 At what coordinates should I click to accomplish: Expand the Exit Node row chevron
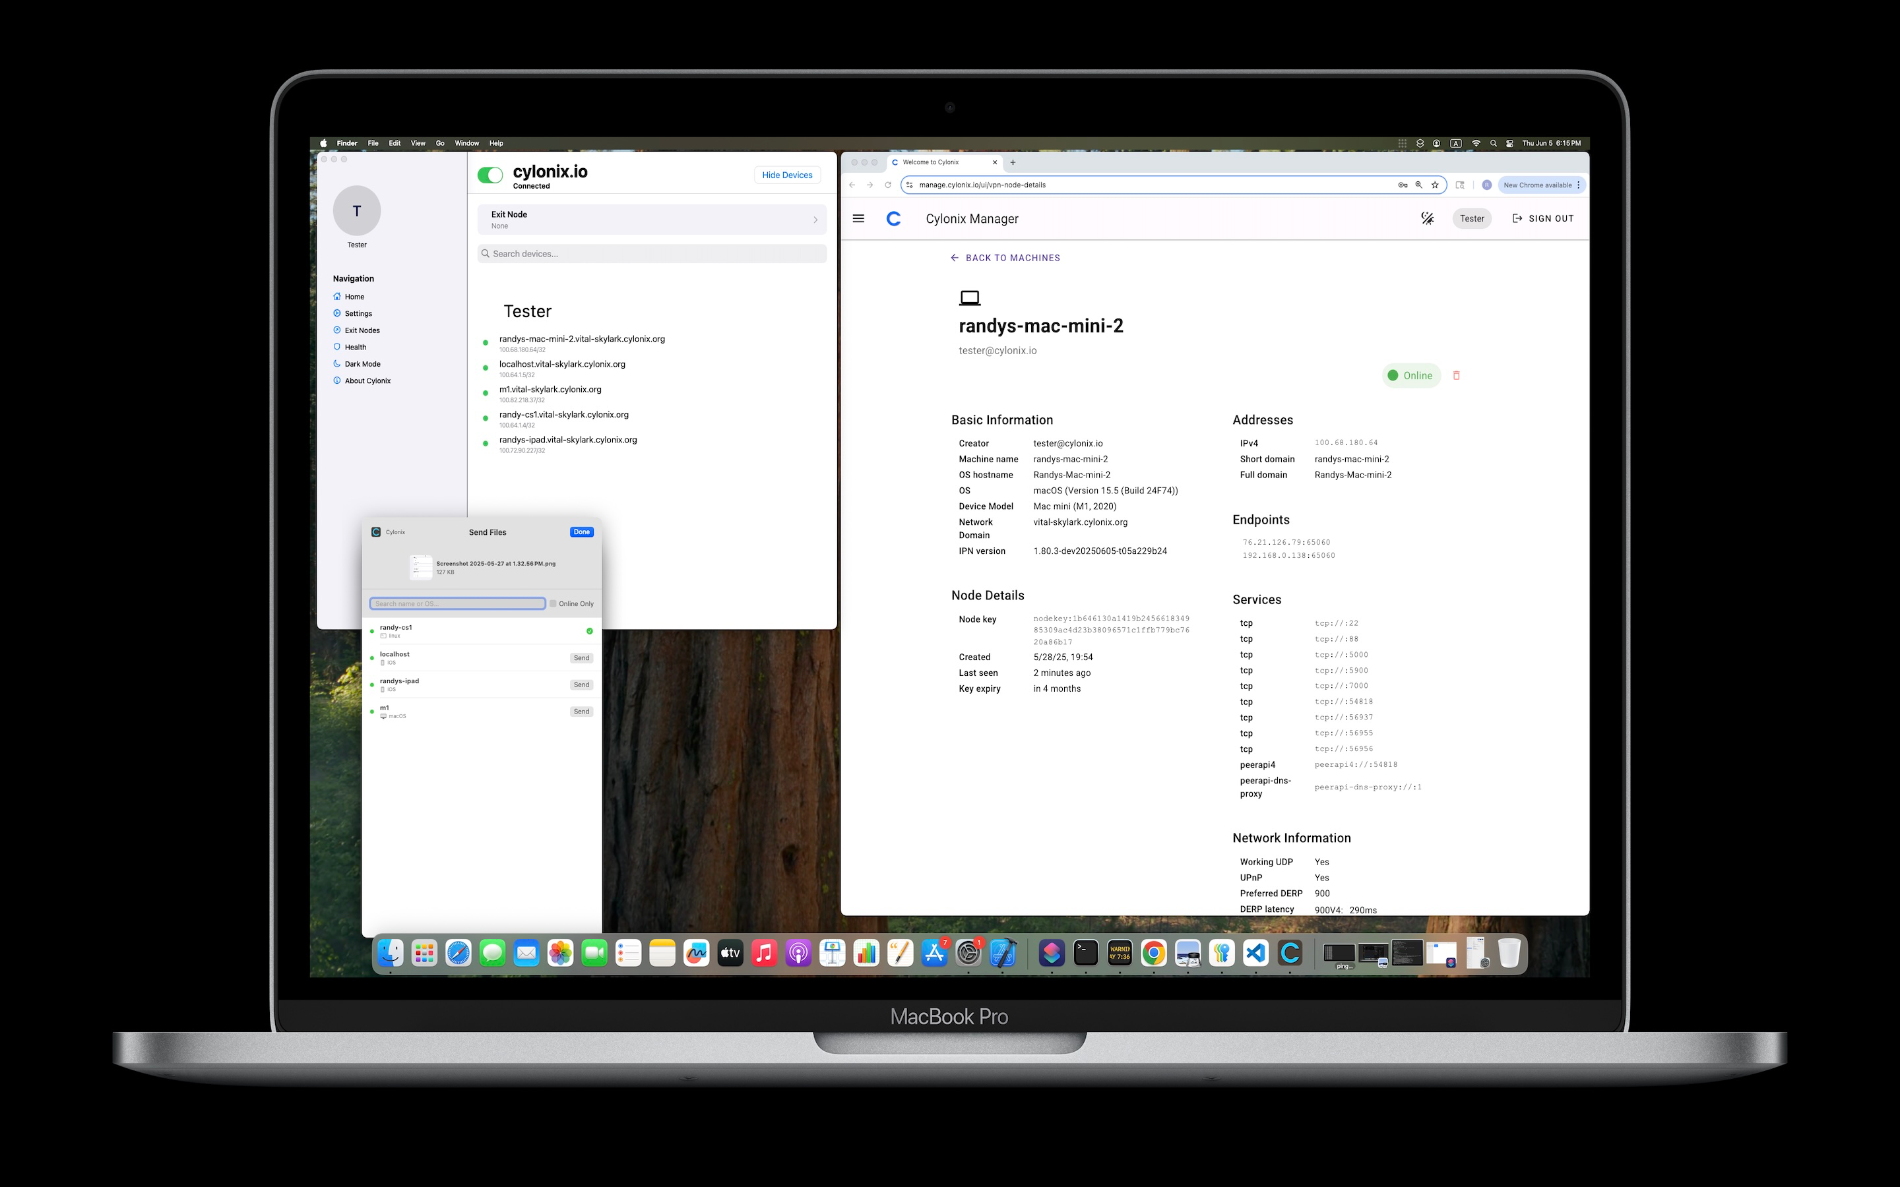tap(815, 220)
